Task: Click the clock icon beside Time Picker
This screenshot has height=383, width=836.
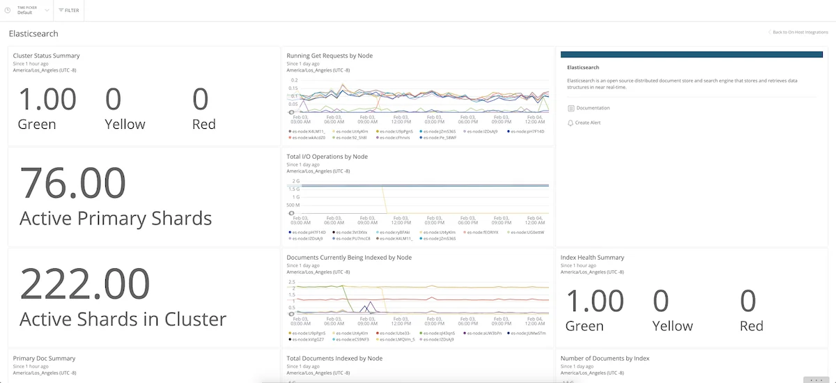Action: [8, 10]
